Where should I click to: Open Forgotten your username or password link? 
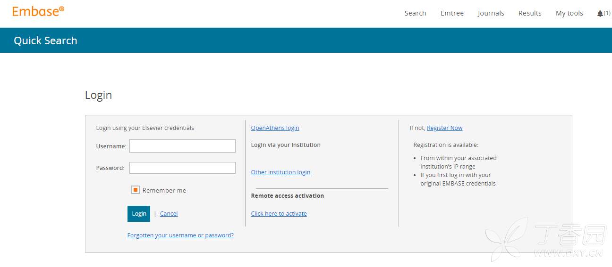180,235
